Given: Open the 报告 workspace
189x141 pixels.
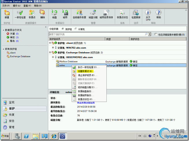Looking at the screenshot, I should (24, 121).
